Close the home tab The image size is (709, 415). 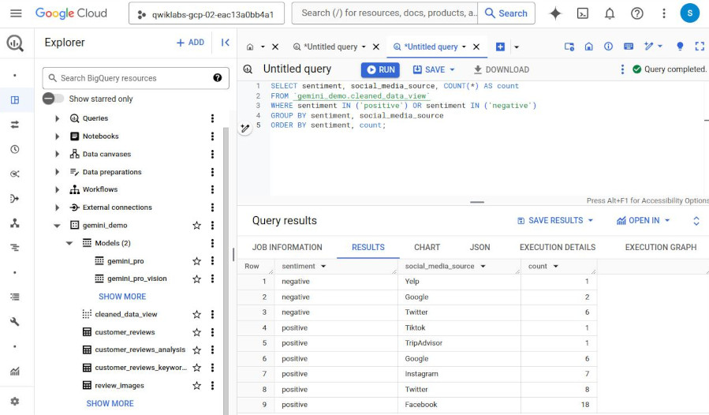pyautogui.click(x=275, y=47)
